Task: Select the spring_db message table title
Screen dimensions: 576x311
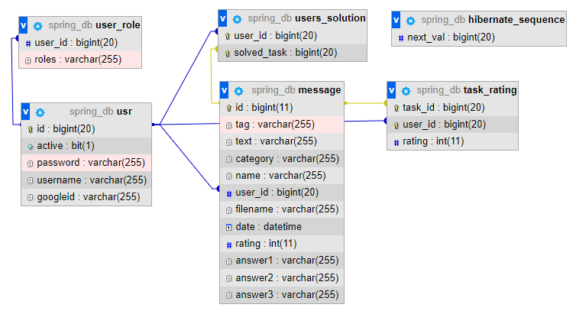Action: tap(296, 90)
